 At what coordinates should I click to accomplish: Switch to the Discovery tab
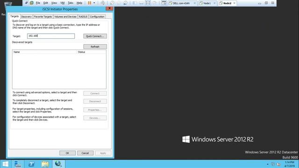[x=26, y=17]
